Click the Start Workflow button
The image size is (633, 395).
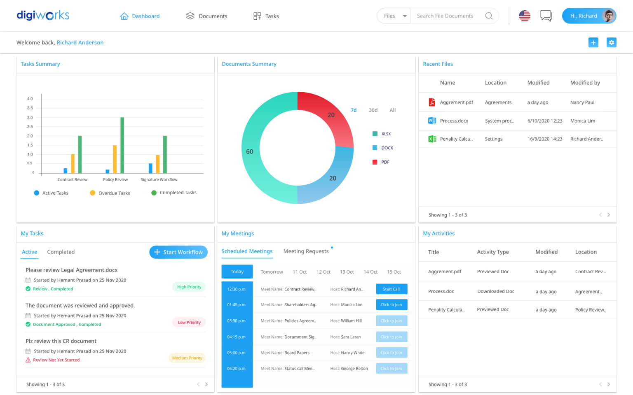point(178,252)
